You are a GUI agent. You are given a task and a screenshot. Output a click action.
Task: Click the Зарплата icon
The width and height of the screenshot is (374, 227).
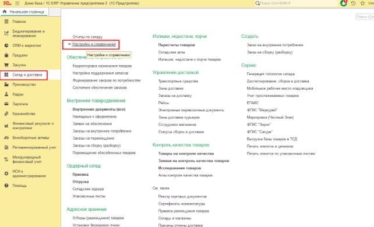tap(6, 104)
